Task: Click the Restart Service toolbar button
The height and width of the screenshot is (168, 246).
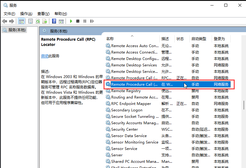Action: [x=92, y=21]
